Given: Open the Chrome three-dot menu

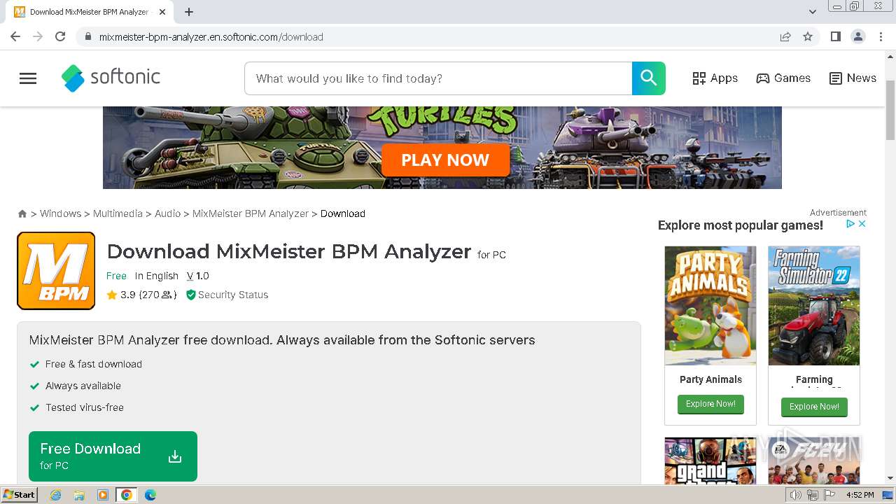Looking at the screenshot, I should pyautogui.click(x=880, y=36).
